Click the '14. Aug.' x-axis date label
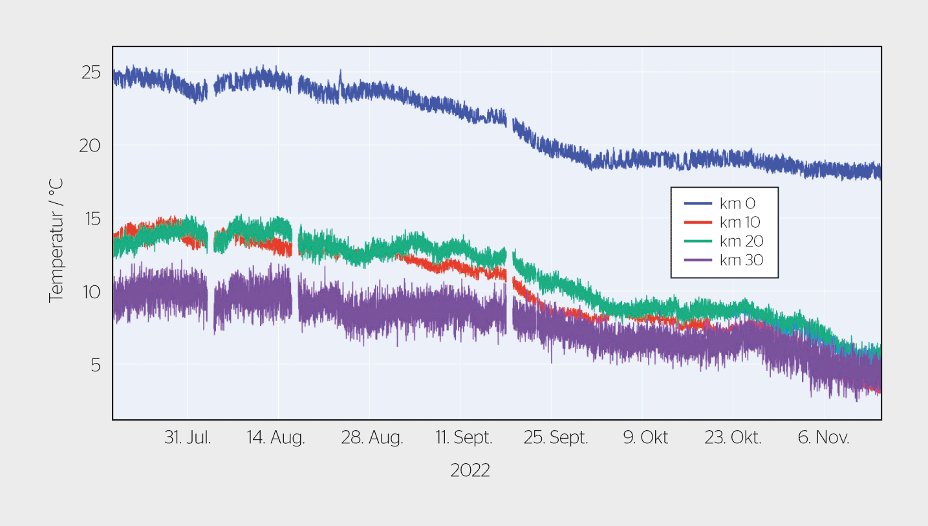Viewport: 928px width, 526px height. point(276,438)
